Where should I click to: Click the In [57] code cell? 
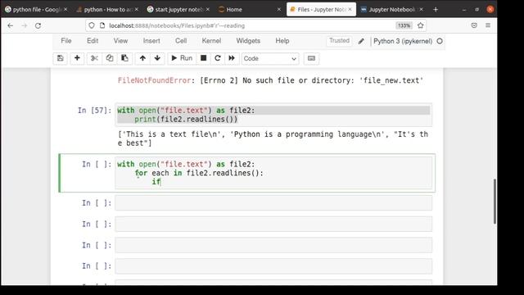(x=273, y=115)
